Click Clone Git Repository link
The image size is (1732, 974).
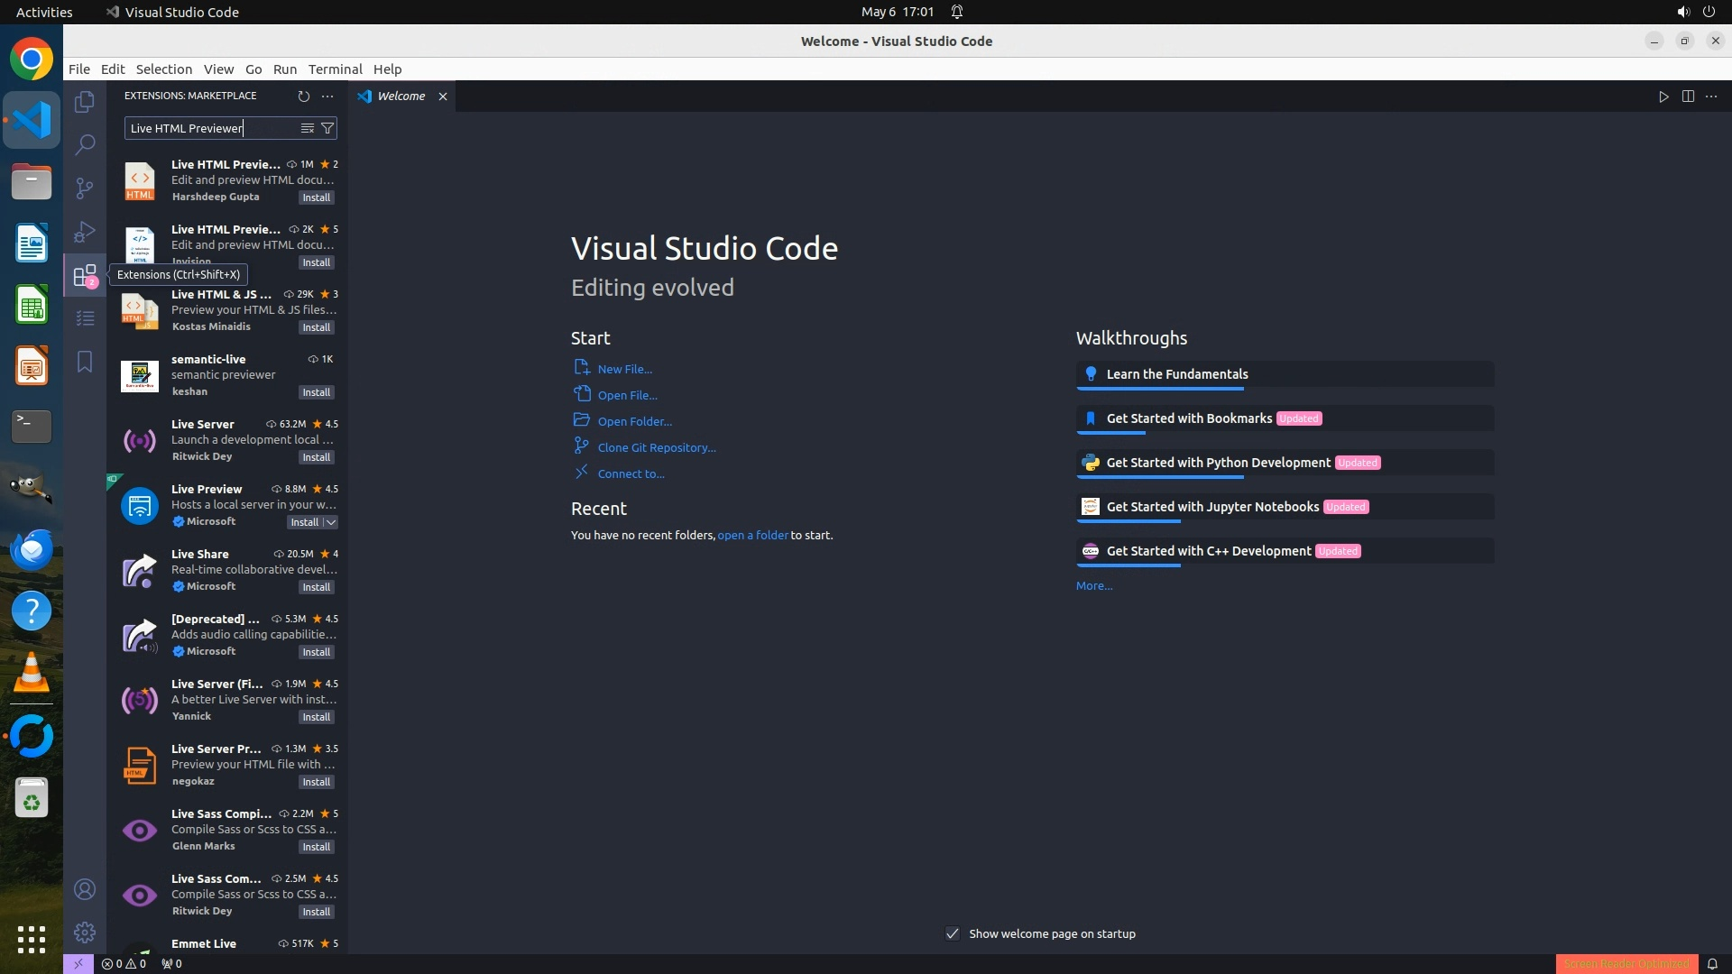(x=656, y=447)
